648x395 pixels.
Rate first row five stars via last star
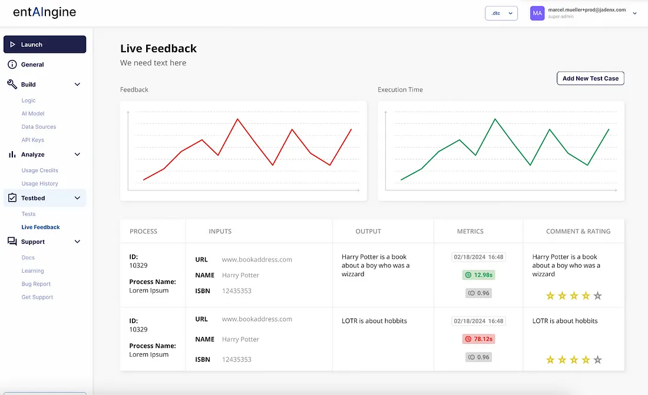[597, 296]
